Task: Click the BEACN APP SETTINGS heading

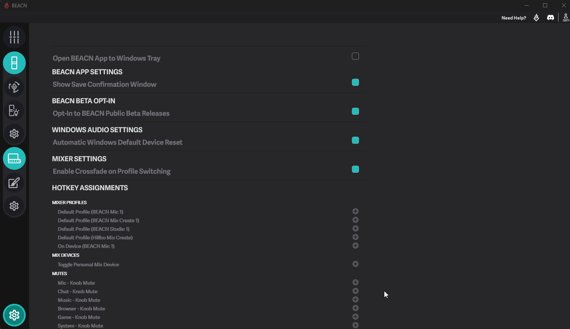Action: coord(87,72)
